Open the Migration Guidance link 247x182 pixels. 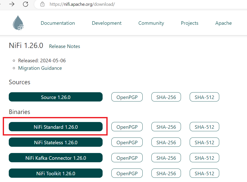40,68
